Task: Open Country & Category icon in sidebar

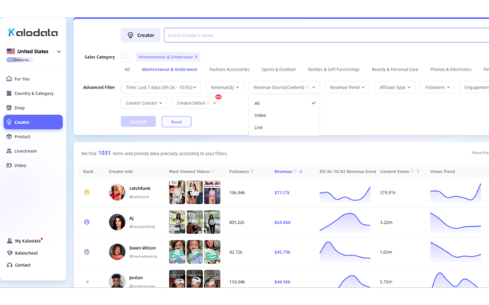Action: tap(9, 93)
